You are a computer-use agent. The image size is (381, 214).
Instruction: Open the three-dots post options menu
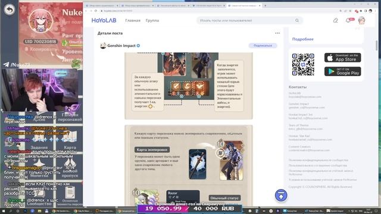tap(277, 33)
